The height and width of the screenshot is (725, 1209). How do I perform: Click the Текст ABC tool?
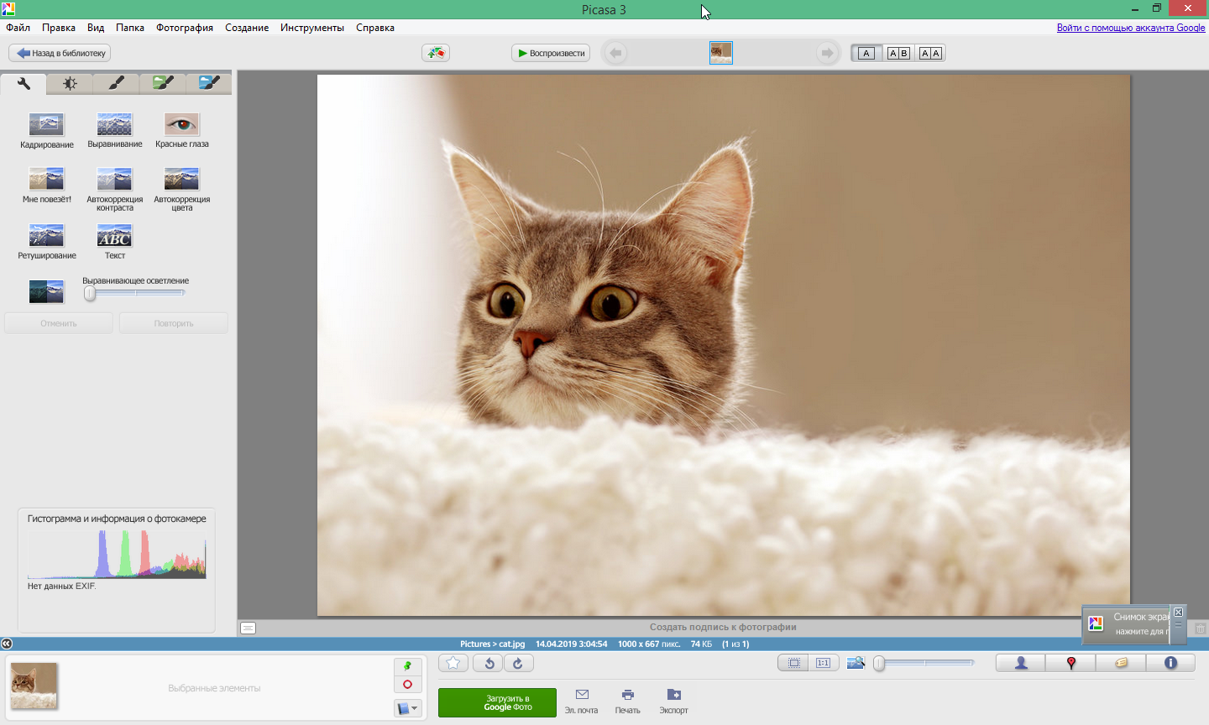click(114, 236)
